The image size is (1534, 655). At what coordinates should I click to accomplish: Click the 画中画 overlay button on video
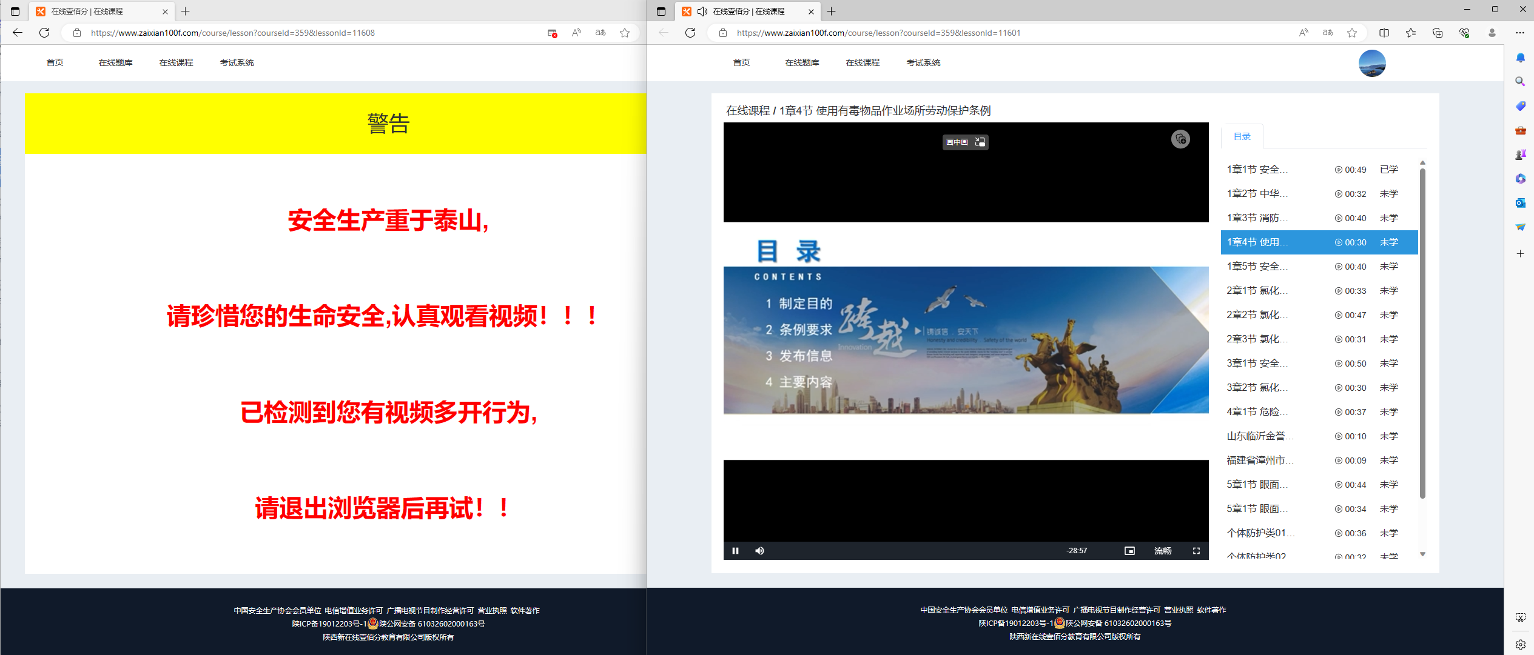(x=965, y=142)
